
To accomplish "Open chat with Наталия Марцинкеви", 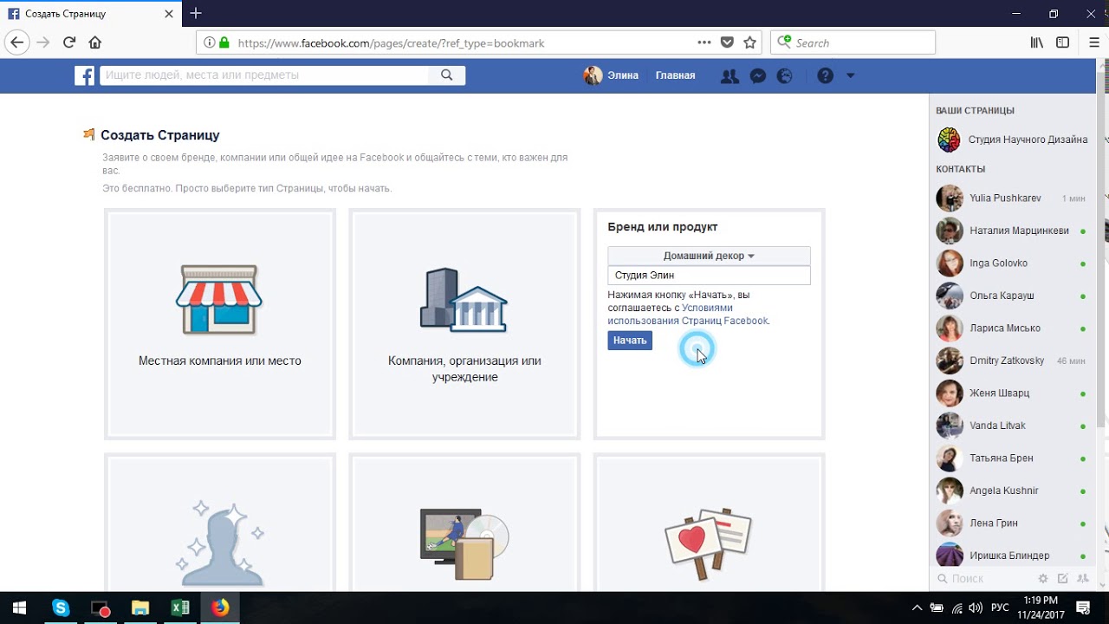I will [x=1012, y=231].
